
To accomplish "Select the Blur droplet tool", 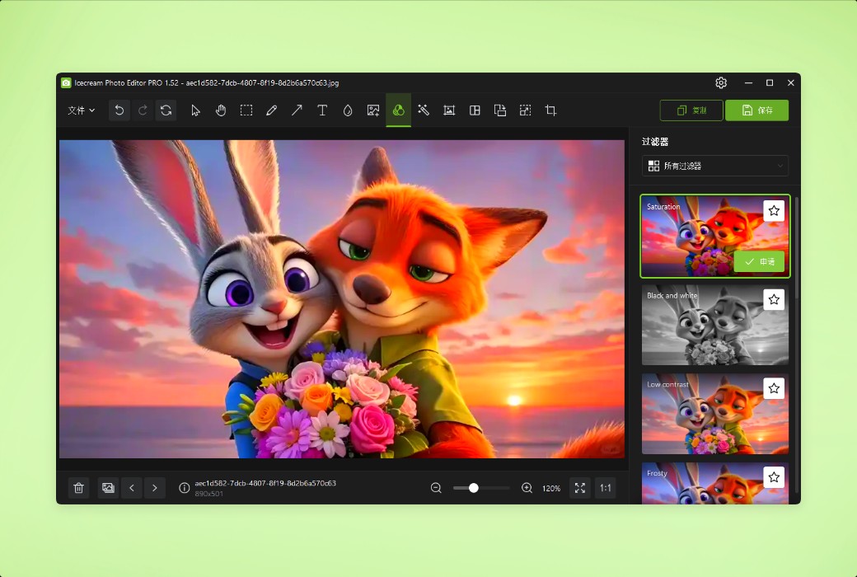I will [x=348, y=110].
